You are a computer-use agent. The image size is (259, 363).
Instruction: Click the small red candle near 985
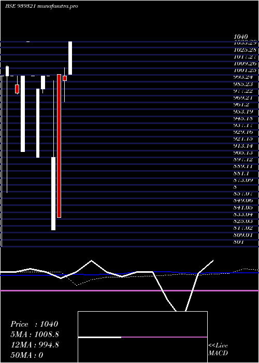[17, 89]
